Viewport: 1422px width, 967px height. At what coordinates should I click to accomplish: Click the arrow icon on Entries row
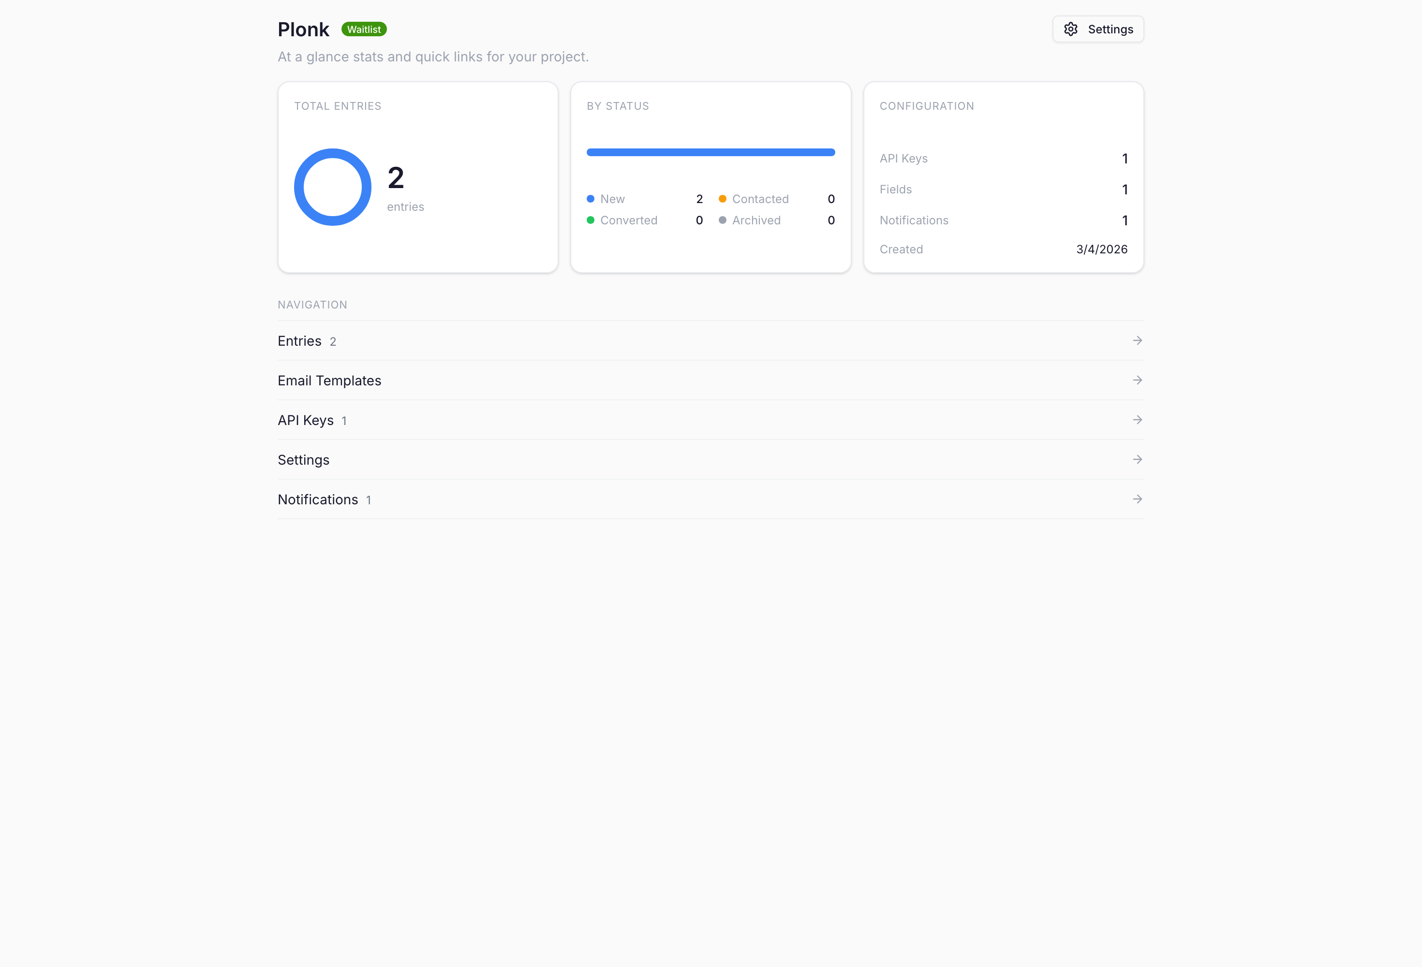(1137, 341)
